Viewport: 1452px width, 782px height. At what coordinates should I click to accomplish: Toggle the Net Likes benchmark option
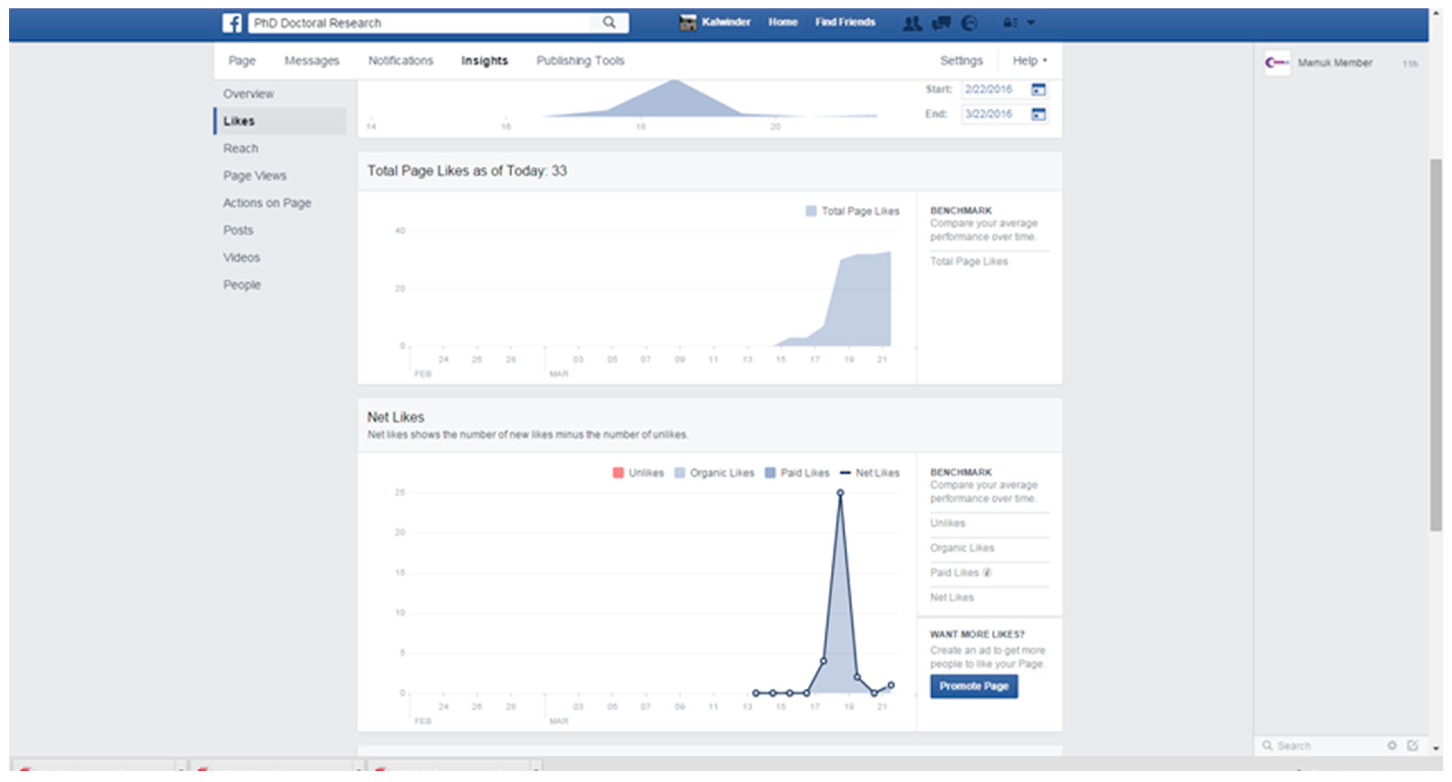951,598
